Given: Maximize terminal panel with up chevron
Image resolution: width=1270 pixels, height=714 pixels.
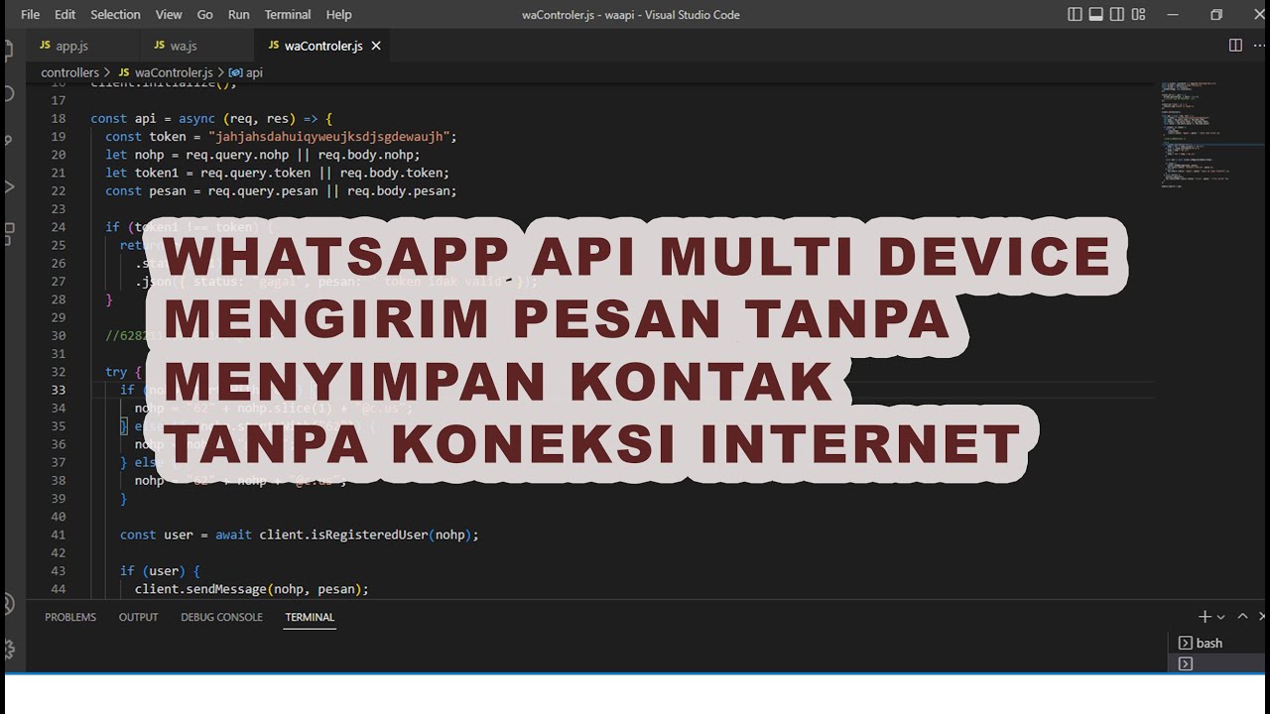Looking at the screenshot, I should click(x=1242, y=617).
